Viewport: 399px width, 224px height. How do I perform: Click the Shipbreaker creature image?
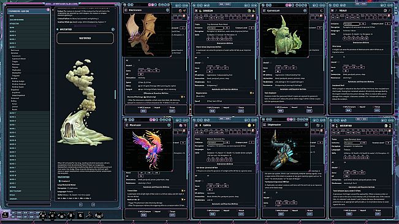coord(285,150)
